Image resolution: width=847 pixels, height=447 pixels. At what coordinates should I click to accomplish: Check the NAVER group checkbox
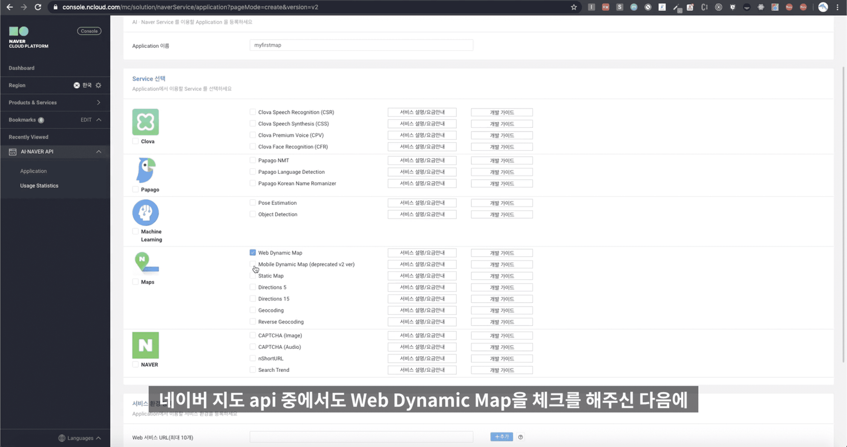pos(136,365)
